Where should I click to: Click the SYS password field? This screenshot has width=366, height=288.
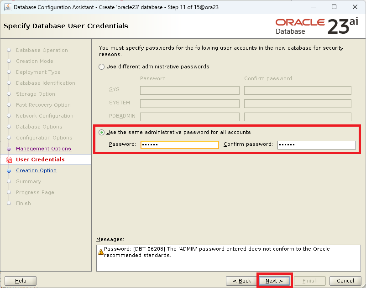190,90
